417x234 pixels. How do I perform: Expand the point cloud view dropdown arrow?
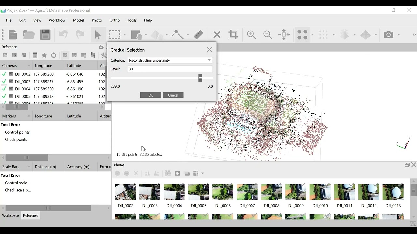pyautogui.click(x=312, y=35)
